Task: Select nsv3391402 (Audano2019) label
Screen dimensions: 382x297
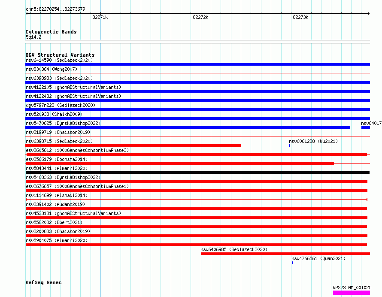Action: coord(55,204)
